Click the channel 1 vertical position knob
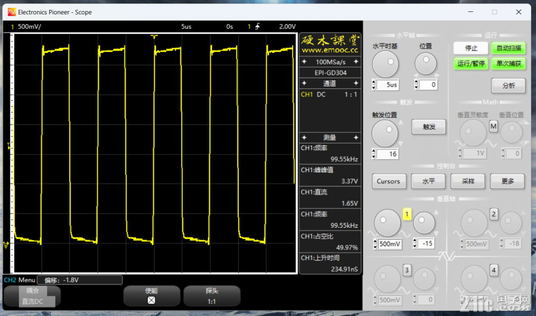This screenshot has height=316, width=536. [x=424, y=223]
